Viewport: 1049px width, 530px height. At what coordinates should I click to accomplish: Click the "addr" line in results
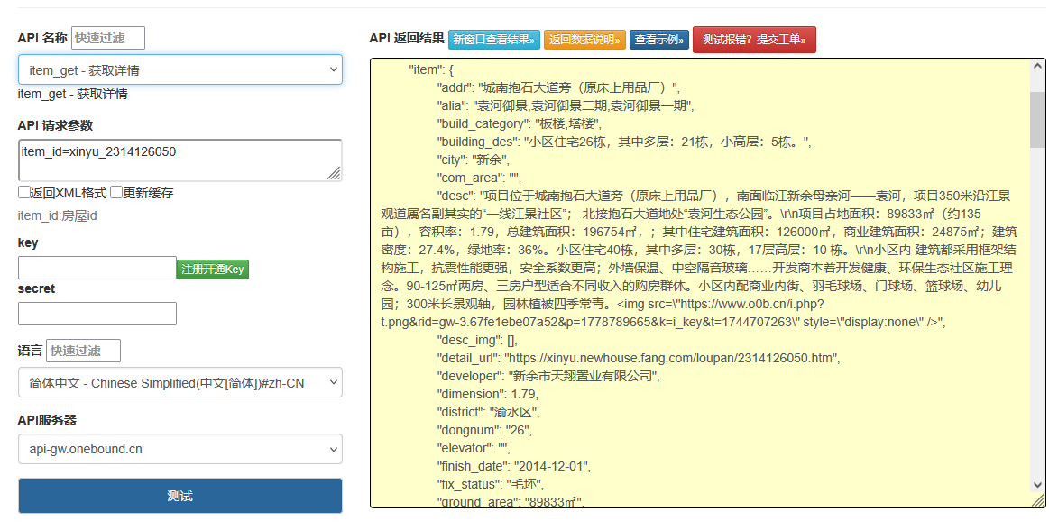click(x=558, y=87)
